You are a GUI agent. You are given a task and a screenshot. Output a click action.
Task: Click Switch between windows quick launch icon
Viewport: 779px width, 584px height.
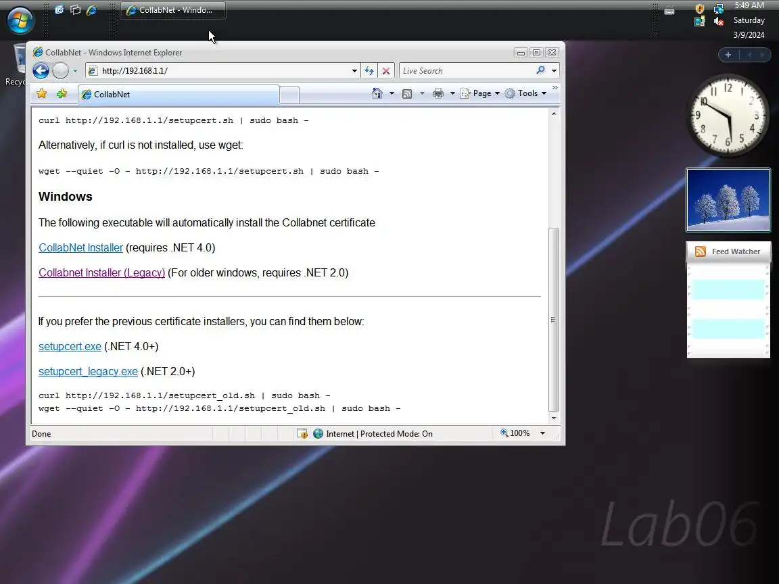(x=76, y=9)
